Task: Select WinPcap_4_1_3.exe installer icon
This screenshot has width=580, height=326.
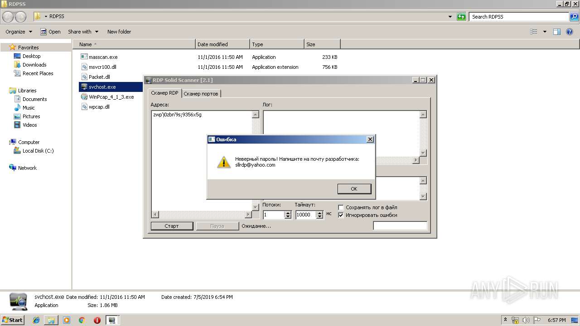Action: click(x=84, y=97)
